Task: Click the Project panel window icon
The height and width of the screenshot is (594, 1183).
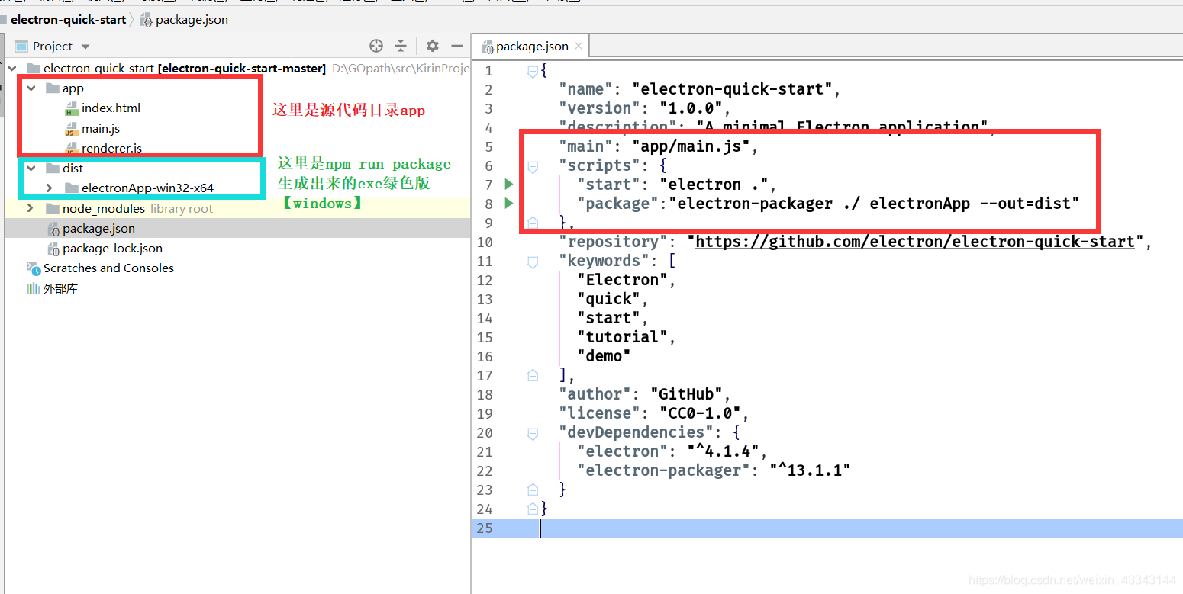Action: coord(21,47)
